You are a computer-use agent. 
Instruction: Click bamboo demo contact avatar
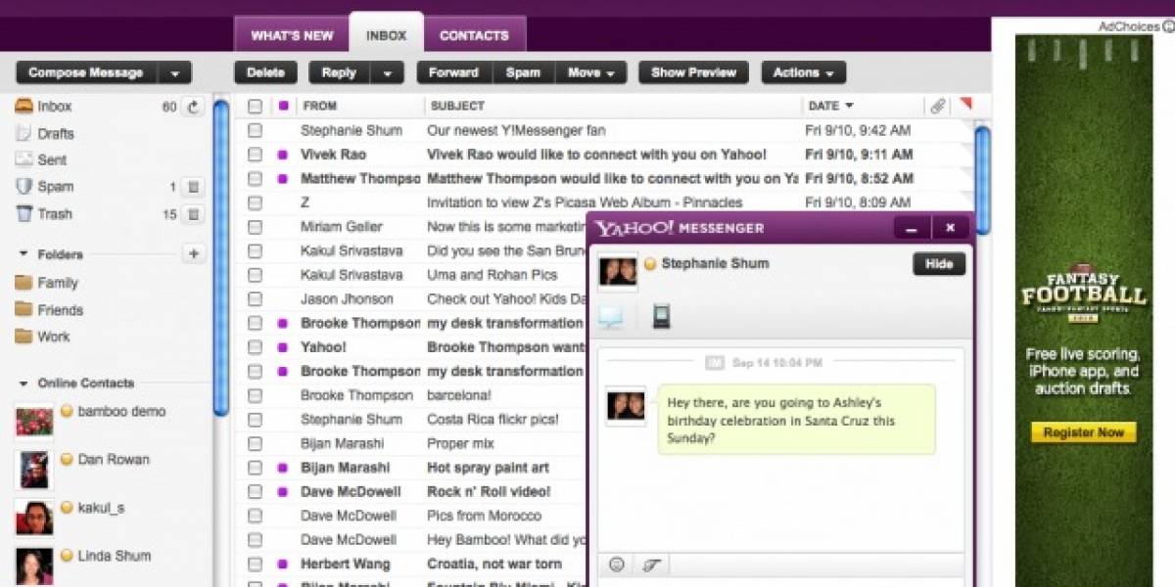pyautogui.click(x=34, y=421)
